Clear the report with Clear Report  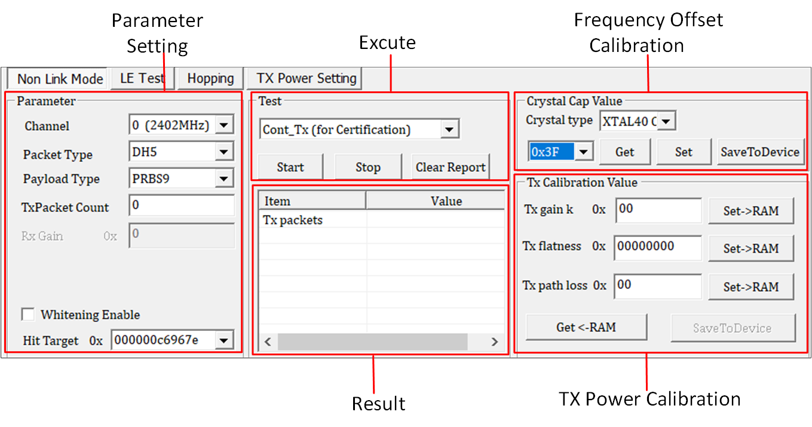451,167
